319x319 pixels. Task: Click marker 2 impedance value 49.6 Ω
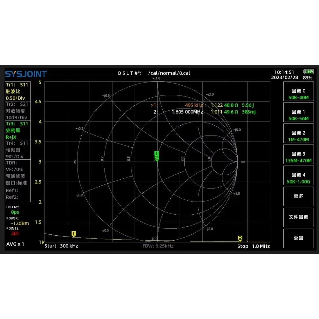coord(231,112)
